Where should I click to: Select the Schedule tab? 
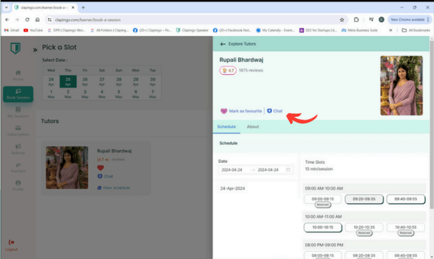pyautogui.click(x=226, y=127)
